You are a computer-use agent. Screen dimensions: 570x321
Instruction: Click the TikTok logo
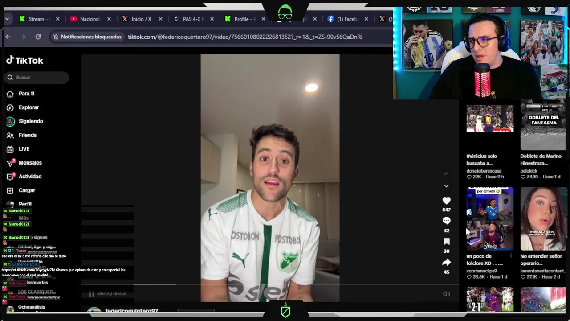coord(25,61)
